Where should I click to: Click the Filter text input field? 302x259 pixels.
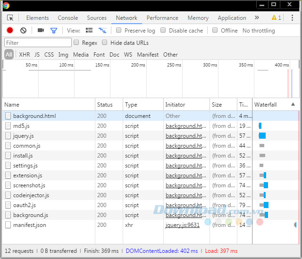(38, 43)
